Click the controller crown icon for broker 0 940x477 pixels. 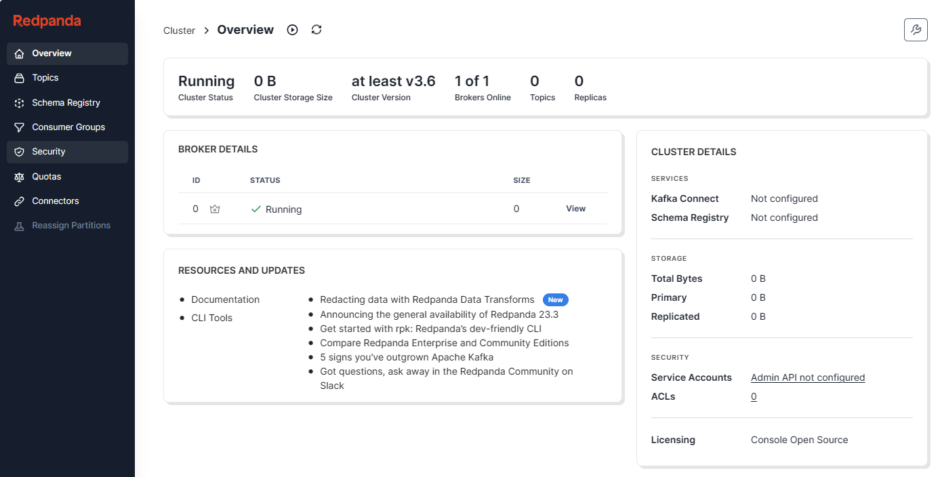215,209
